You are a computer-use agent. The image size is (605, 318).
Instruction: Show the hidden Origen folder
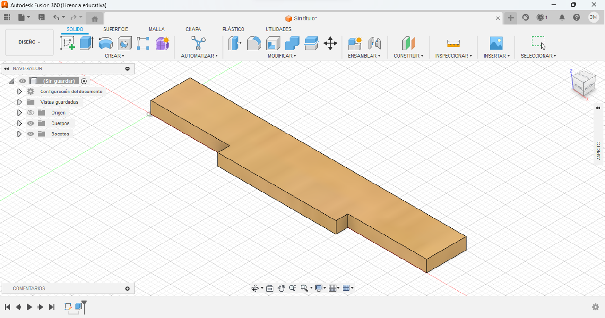coord(31,113)
